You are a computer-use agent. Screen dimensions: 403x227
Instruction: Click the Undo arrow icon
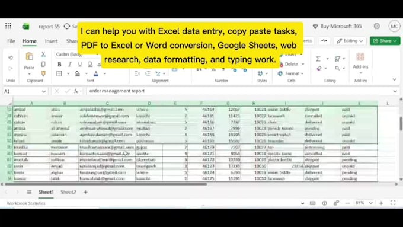(x=11, y=58)
